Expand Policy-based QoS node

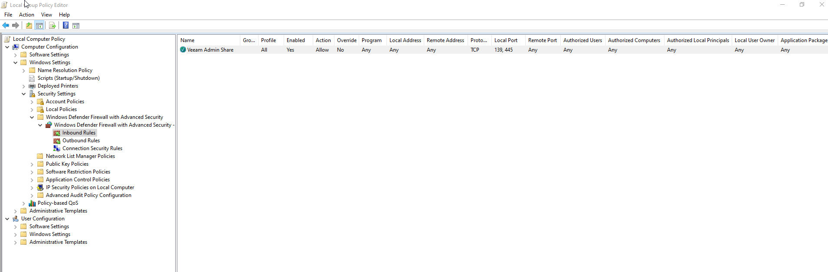[24, 203]
